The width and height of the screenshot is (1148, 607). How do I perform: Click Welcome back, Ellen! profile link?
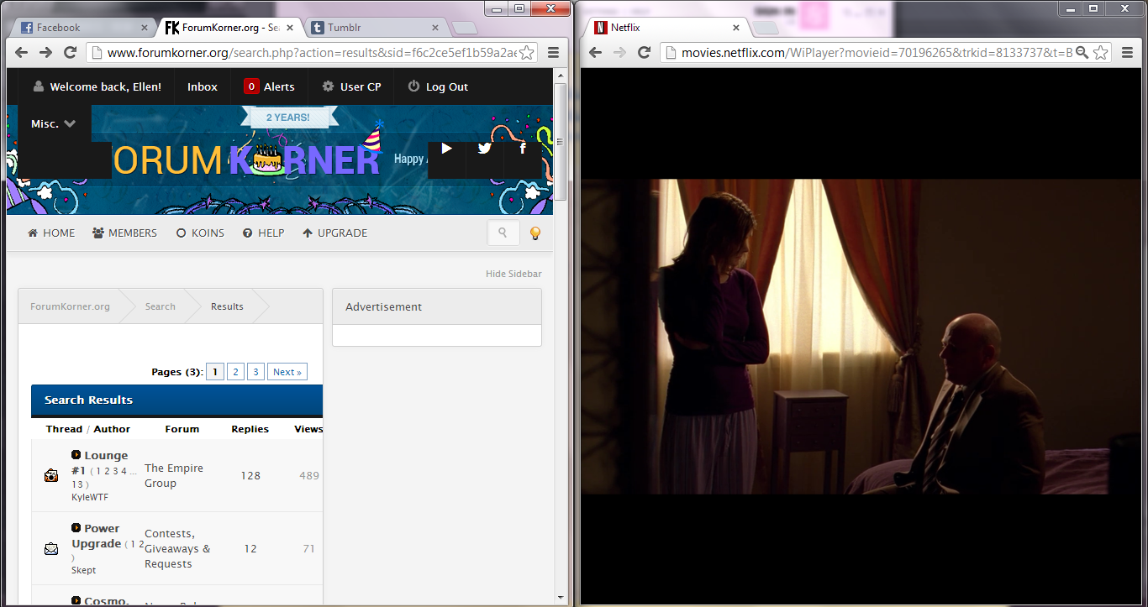click(x=97, y=86)
